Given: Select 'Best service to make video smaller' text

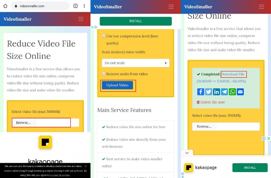Looking at the screenshot, I should (134, 159).
